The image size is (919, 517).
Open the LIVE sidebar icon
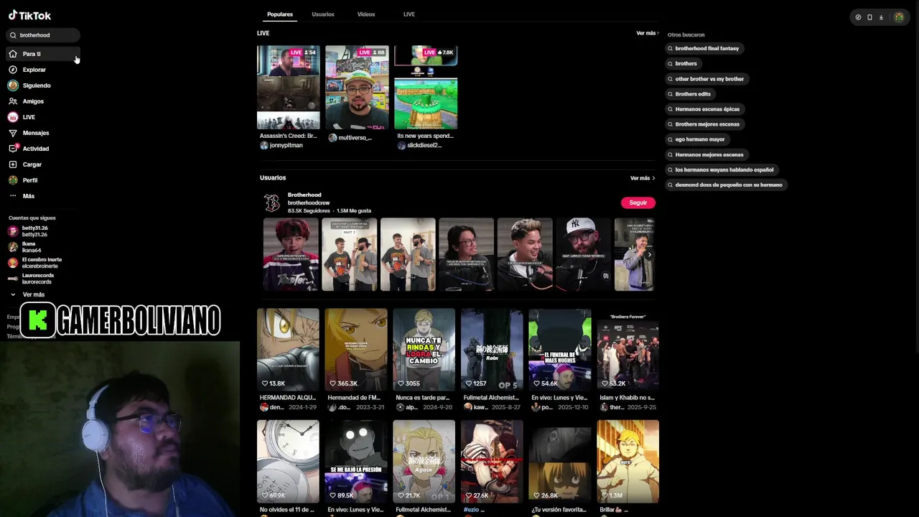pos(13,117)
